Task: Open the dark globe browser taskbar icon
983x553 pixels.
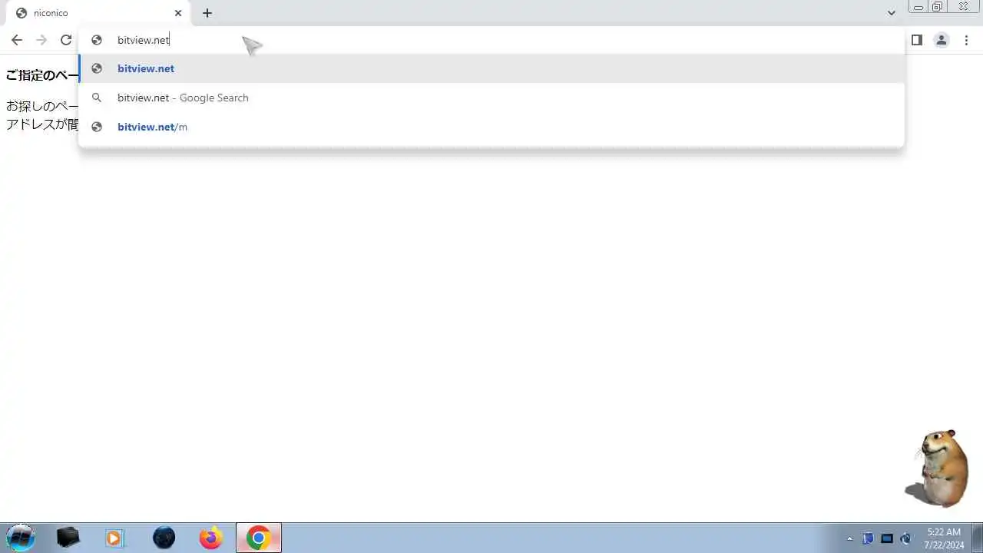Action: pyautogui.click(x=164, y=538)
